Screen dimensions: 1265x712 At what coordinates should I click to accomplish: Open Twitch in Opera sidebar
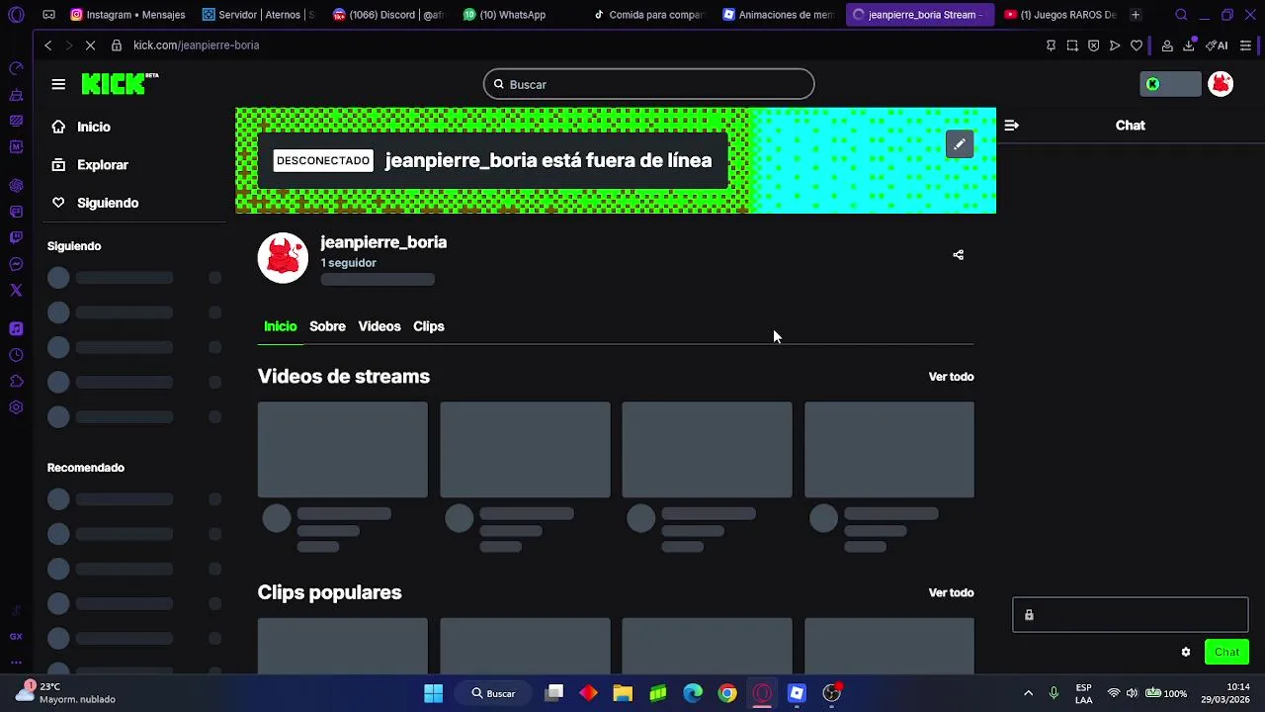click(x=16, y=237)
